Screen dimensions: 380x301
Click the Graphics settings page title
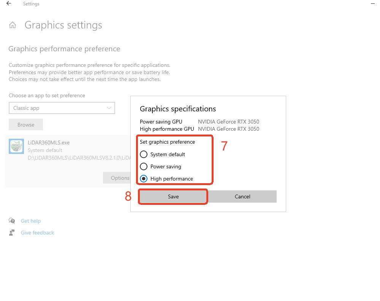[63, 25]
